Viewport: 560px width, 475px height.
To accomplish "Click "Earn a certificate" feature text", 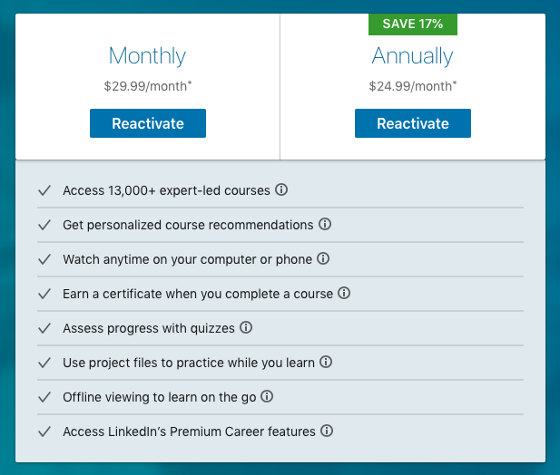I will (x=199, y=294).
